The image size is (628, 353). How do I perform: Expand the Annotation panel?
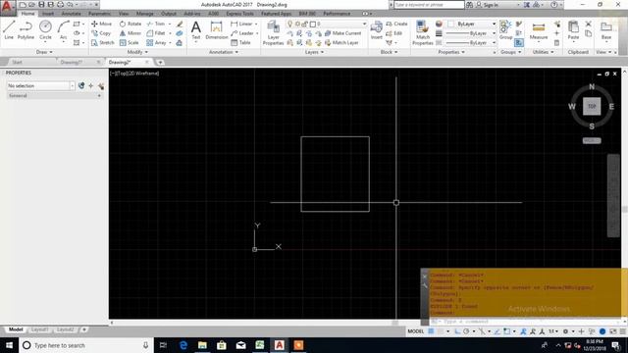224,52
